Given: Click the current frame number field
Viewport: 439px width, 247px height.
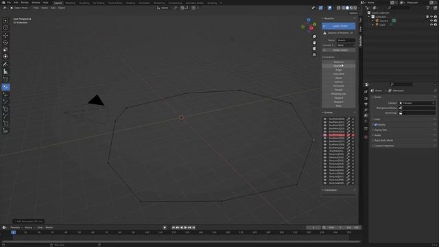Looking at the screenshot, I should (313, 228).
